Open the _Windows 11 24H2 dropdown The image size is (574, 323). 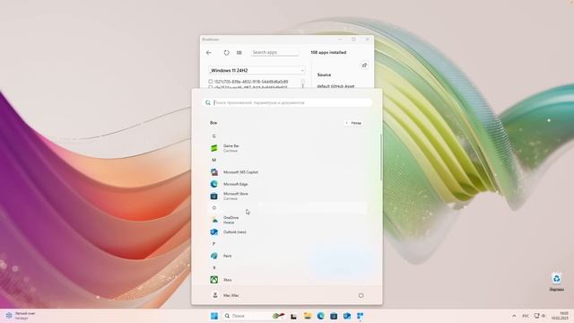(257, 70)
